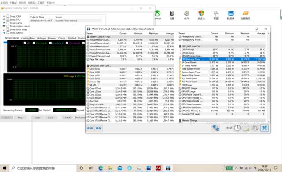Click the shrink columns arrows icon

tap(99, 128)
